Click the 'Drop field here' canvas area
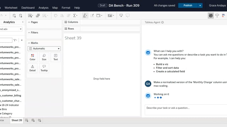This screenshot has width=227, height=127. click(x=102, y=79)
